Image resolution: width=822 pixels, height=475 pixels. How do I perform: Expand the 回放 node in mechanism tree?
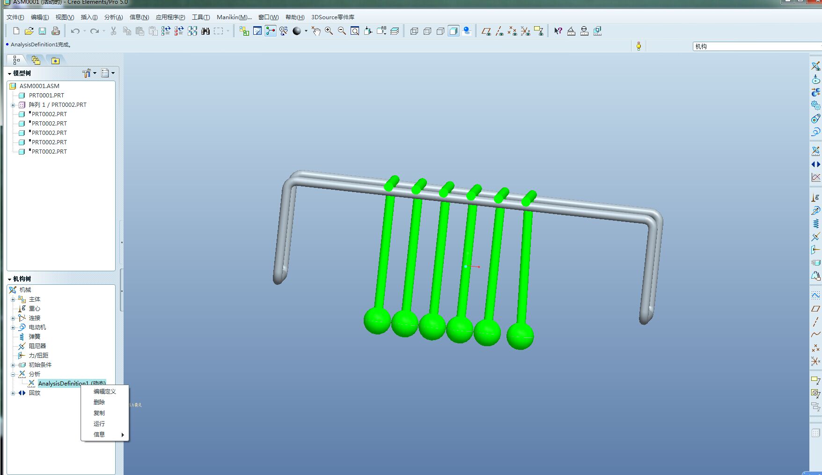13,393
